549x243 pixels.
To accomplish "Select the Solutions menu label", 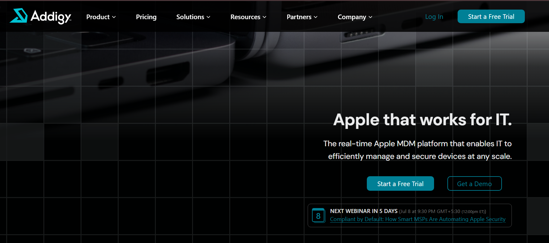I will point(190,17).
